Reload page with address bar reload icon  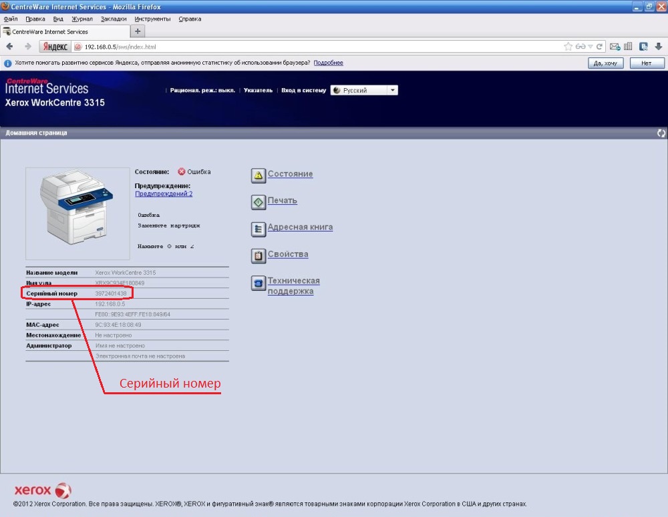tap(599, 47)
